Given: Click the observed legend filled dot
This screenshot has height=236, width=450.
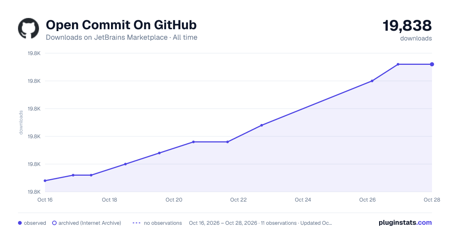Looking at the screenshot, I should click(x=20, y=223).
